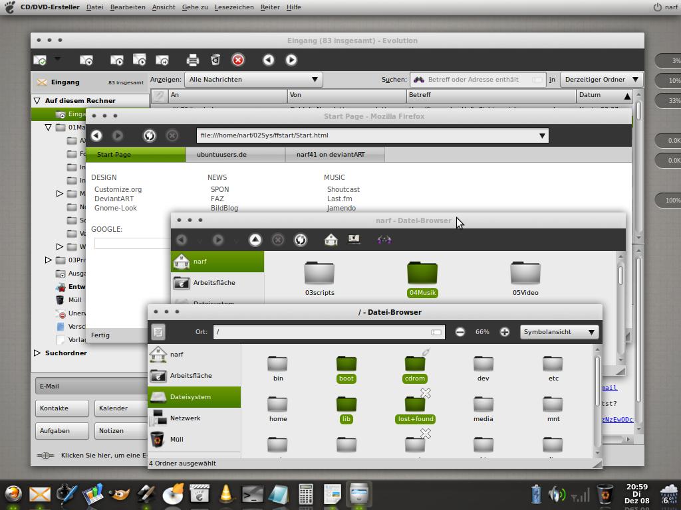The image size is (681, 510).
Task: Click Kalender button in Evolution
Action: point(121,408)
